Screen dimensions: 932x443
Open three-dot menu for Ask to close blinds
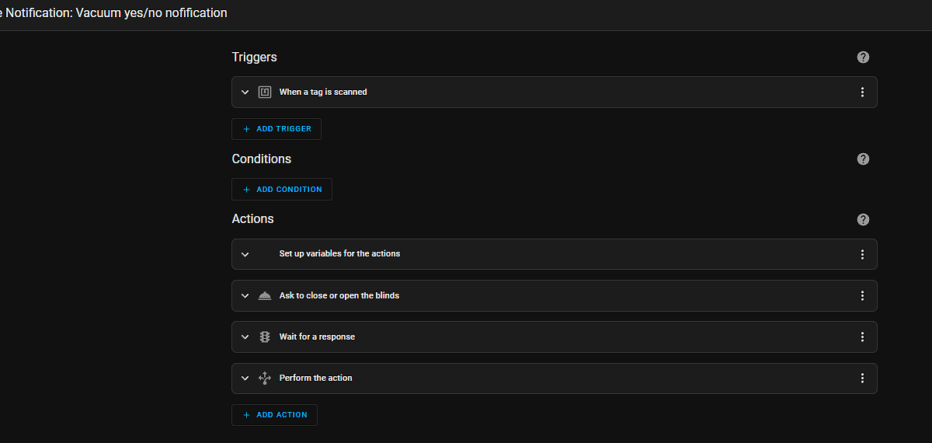pyautogui.click(x=862, y=295)
